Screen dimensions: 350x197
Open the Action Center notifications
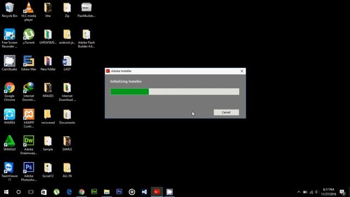(x=343, y=192)
